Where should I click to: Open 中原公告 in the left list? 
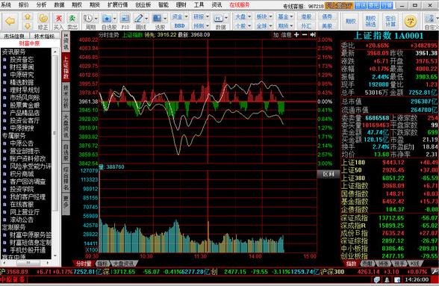[x=22, y=143]
